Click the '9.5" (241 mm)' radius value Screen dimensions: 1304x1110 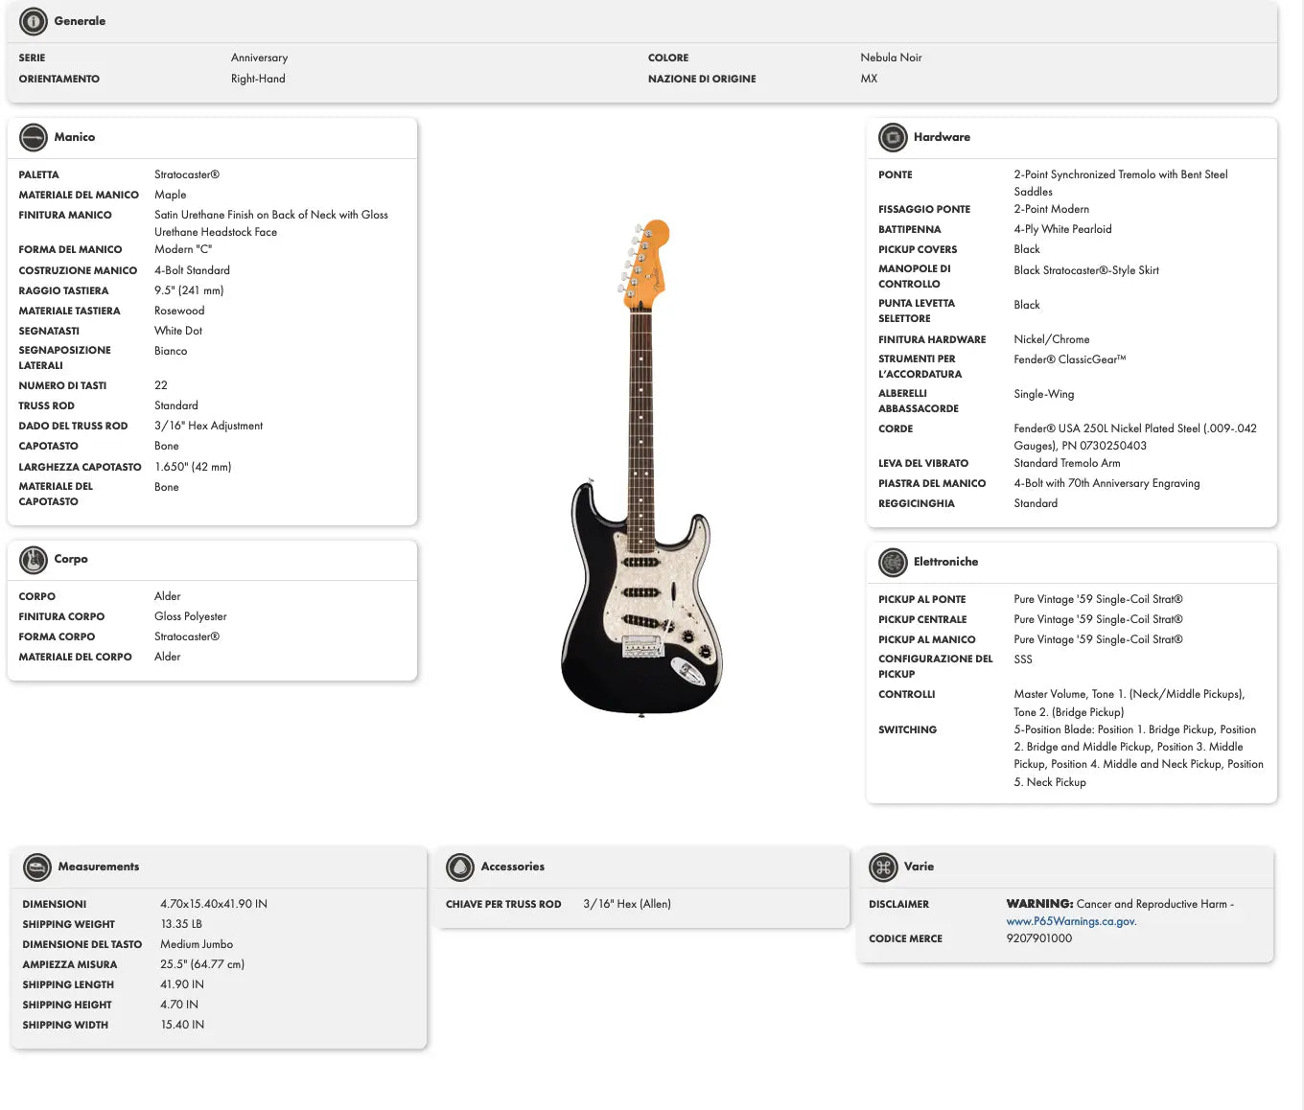click(189, 290)
